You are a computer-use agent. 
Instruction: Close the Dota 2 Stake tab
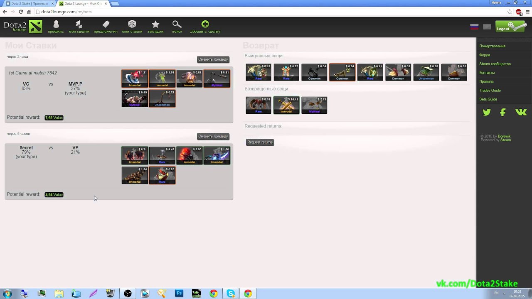click(x=52, y=3)
